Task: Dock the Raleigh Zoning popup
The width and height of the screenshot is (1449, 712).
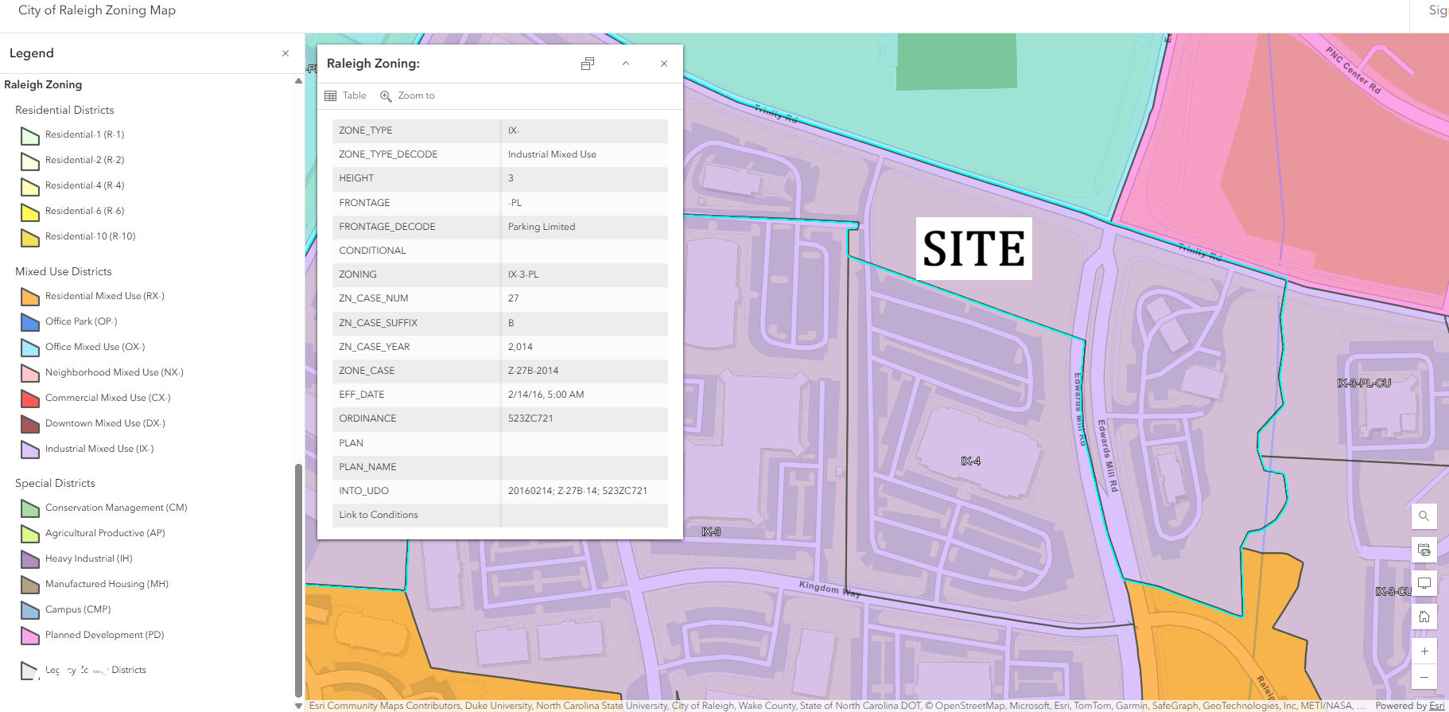Action: (x=588, y=64)
